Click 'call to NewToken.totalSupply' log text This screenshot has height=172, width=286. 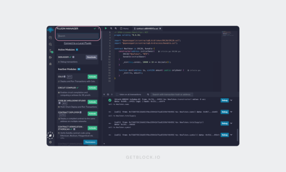click(122, 116)
